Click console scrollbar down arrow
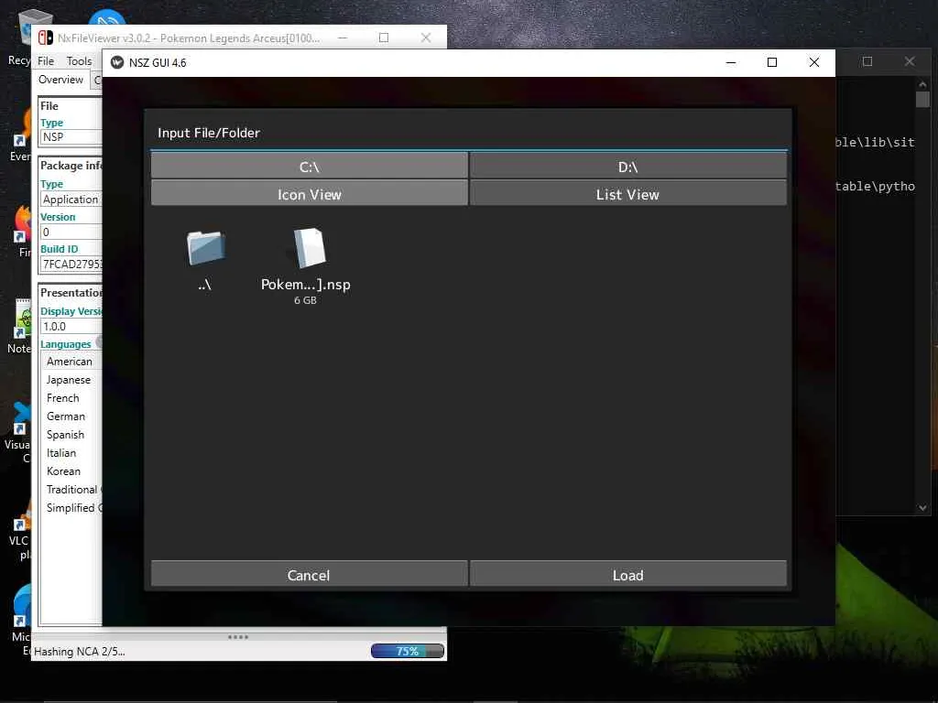 [922, 507]
